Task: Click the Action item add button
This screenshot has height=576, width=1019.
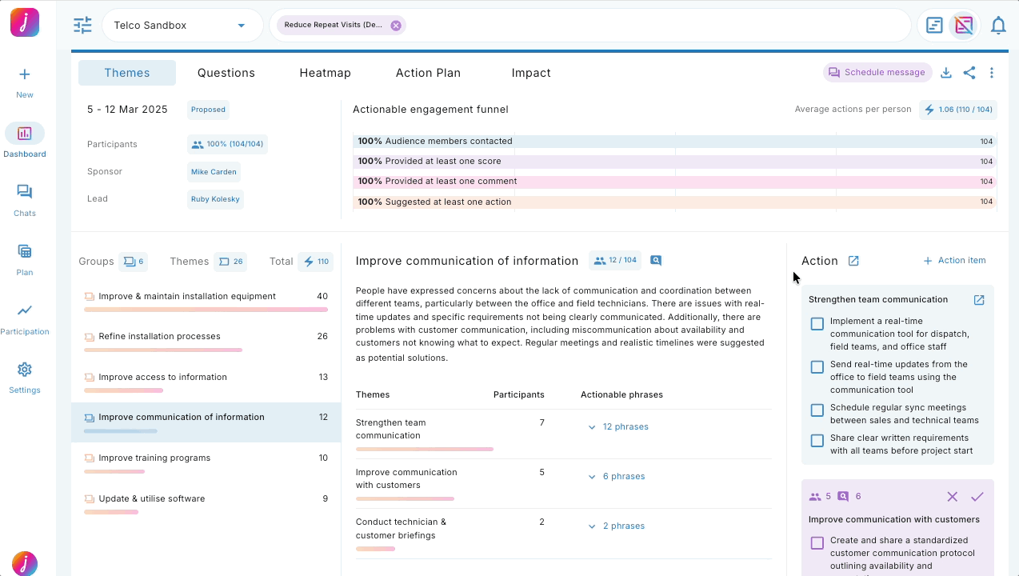Action: [x=954, y=261]
